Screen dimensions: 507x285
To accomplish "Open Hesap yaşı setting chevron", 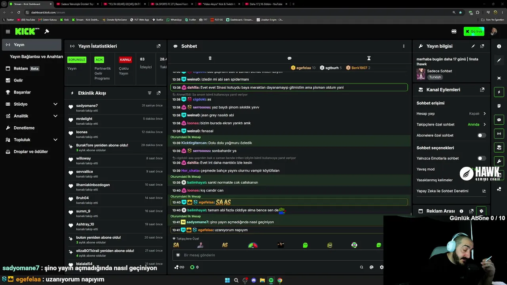I will tap(484, 114).
